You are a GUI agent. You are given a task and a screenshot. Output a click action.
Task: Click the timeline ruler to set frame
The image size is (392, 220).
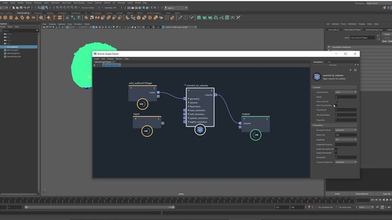(x=177, y=200)
